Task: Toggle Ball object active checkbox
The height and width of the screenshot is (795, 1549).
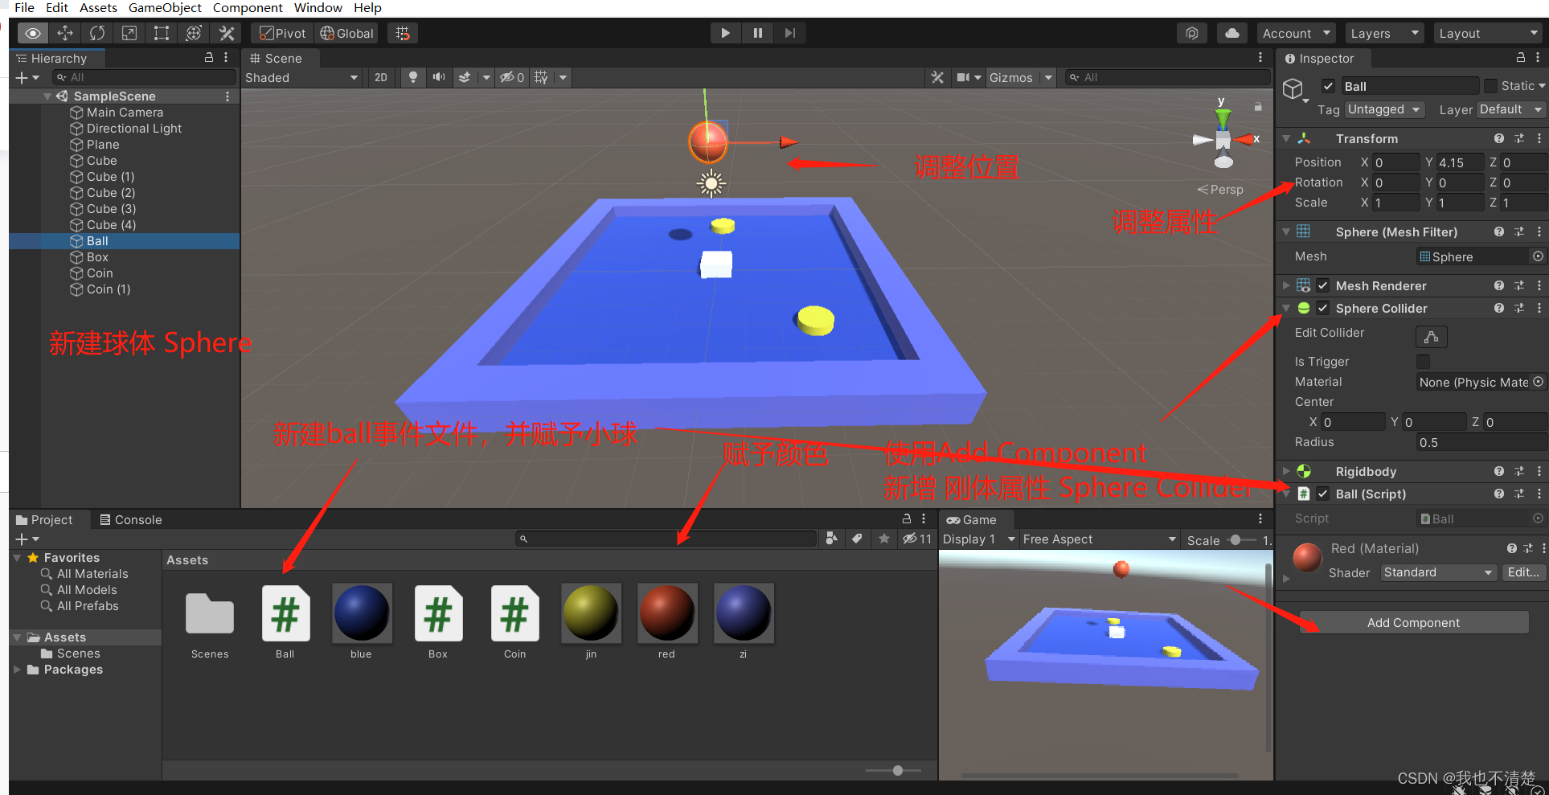Action: [1328, 86]
